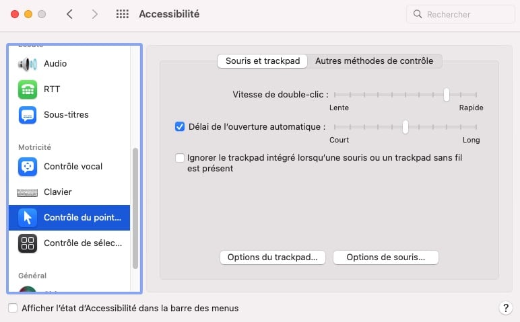This screenshot has height=322, width=520.
Task: Open Options de souris button
Action: 386,257
